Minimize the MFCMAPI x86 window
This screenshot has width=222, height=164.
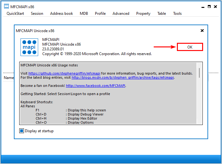[x=203, y=7]
